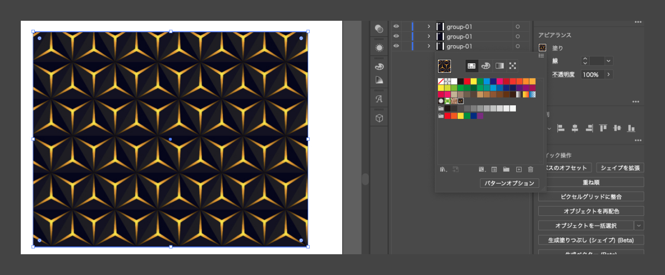
Task: Click the current fill pattern thumbnail in the popup
Action: coord(445,66)
